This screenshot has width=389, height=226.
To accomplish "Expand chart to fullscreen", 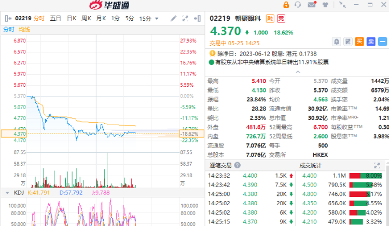I will (x=185, y=18).
